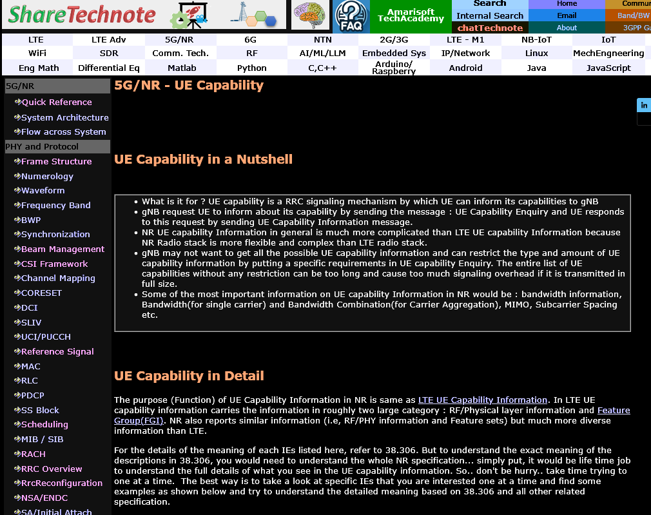Viewport: 651px width, 515px height.
Task: Open Embedded Sys category
Action: pos(394,53)
